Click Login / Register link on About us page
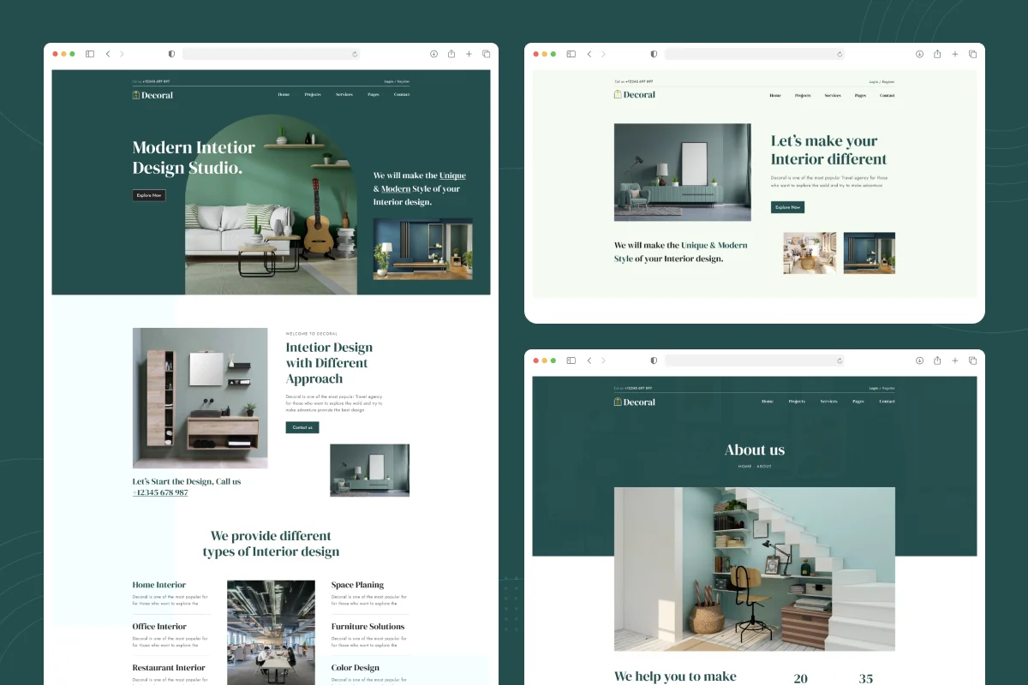Screen dimensions: 1028x685 point(882,388)
